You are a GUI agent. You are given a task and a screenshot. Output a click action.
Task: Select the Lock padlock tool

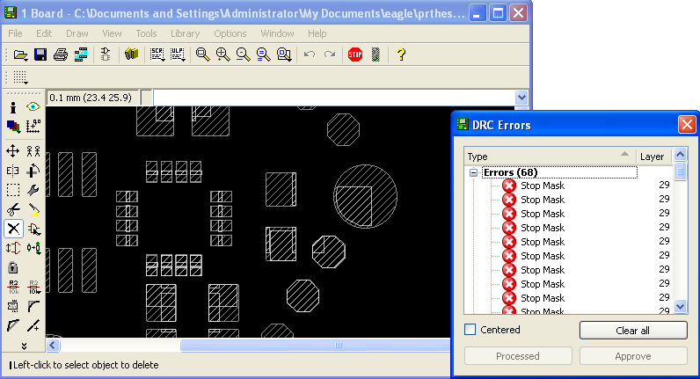(x=13, y=267)
